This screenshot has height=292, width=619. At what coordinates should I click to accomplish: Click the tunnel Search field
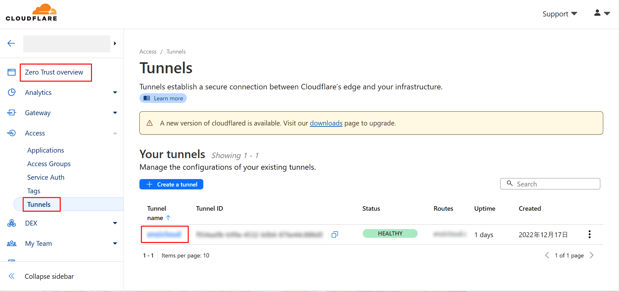coord(550,184)
